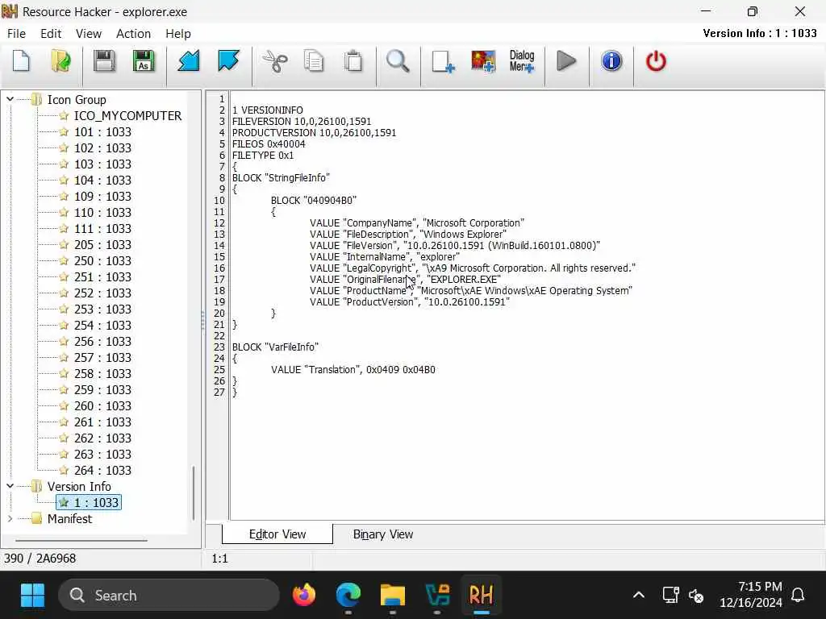The image size is (826, 619).
Task: Click the New blank script toolbar icon
Action: 21,61
